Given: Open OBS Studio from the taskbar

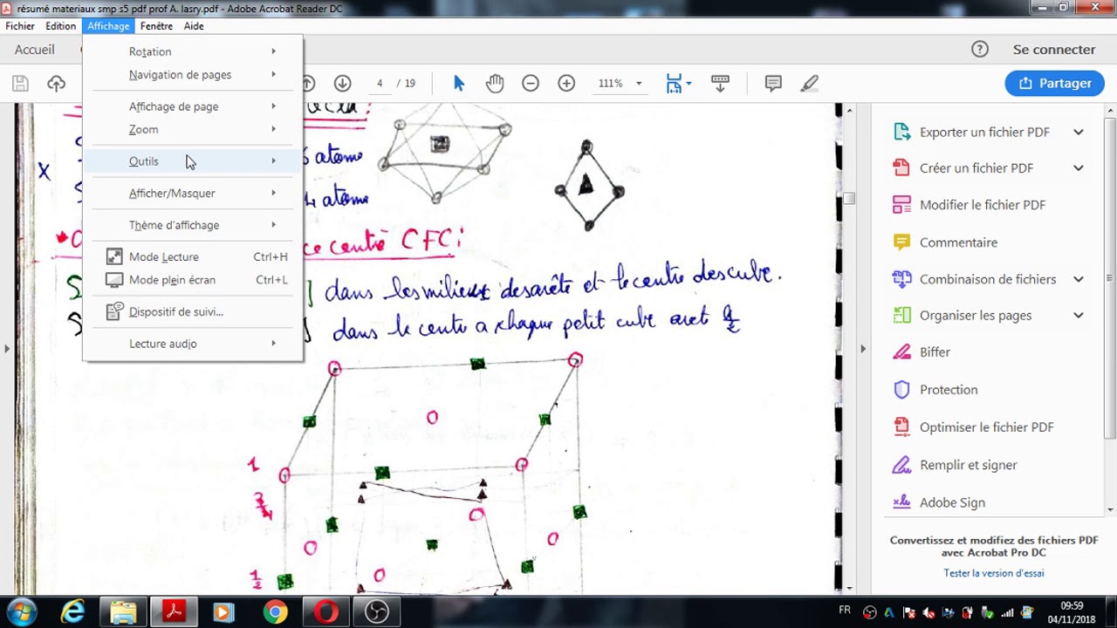Looking at the screenshot, I should [x=377, y=612].
